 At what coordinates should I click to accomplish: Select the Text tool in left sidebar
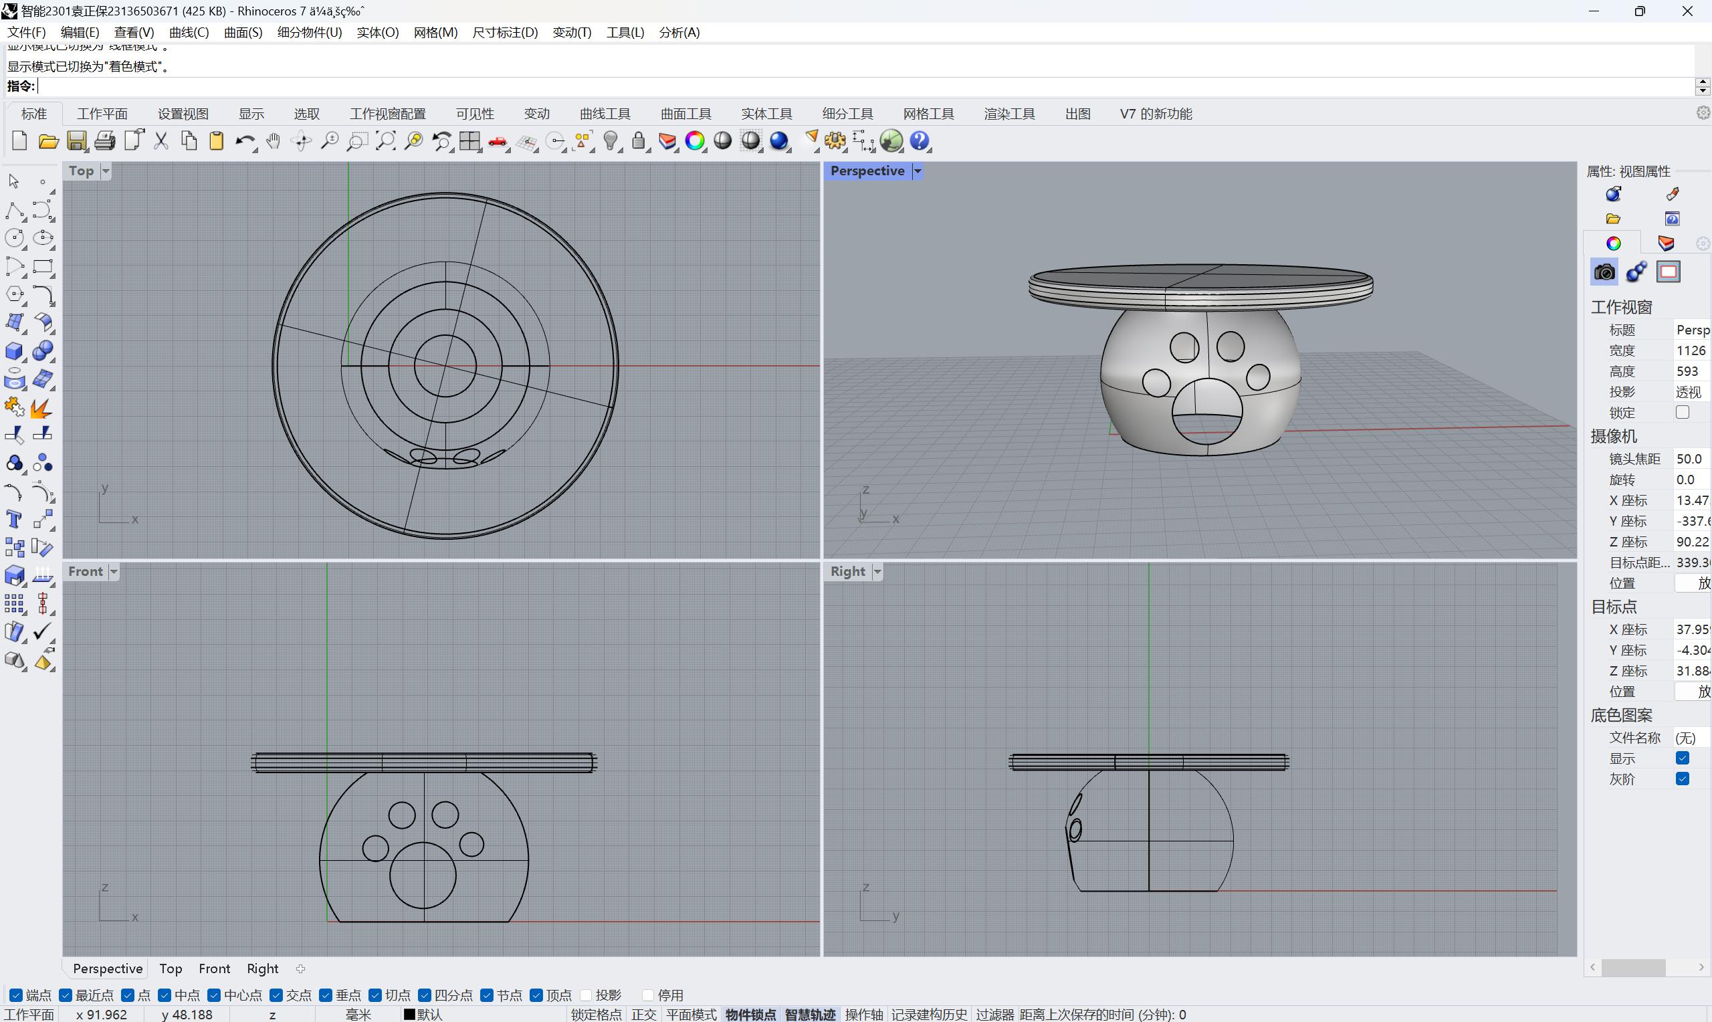pos(15,520)
